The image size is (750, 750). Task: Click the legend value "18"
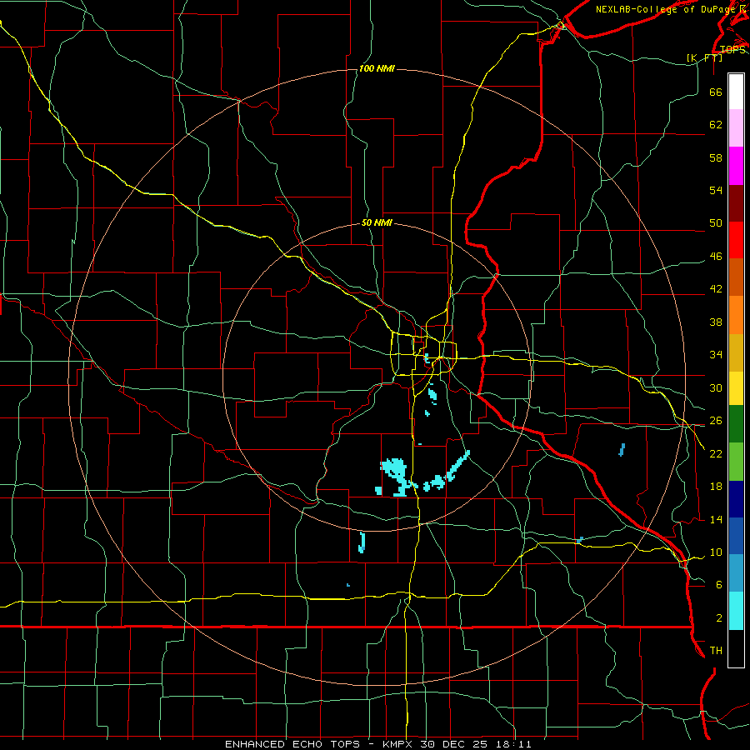click(x=716, y=487)
